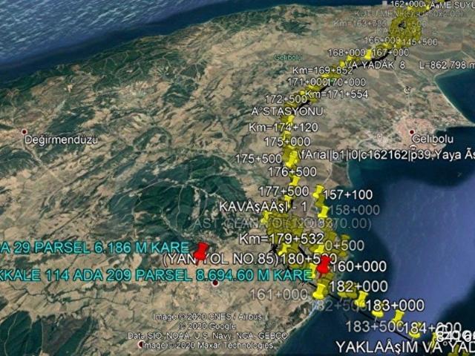
Task: Click the 175+500 station label
Action: [259, 159]
